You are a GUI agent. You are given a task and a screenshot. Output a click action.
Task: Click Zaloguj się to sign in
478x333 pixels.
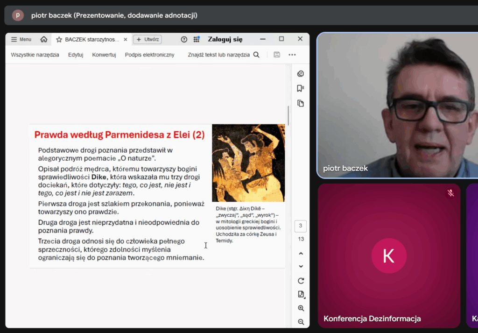pos(225,39)
